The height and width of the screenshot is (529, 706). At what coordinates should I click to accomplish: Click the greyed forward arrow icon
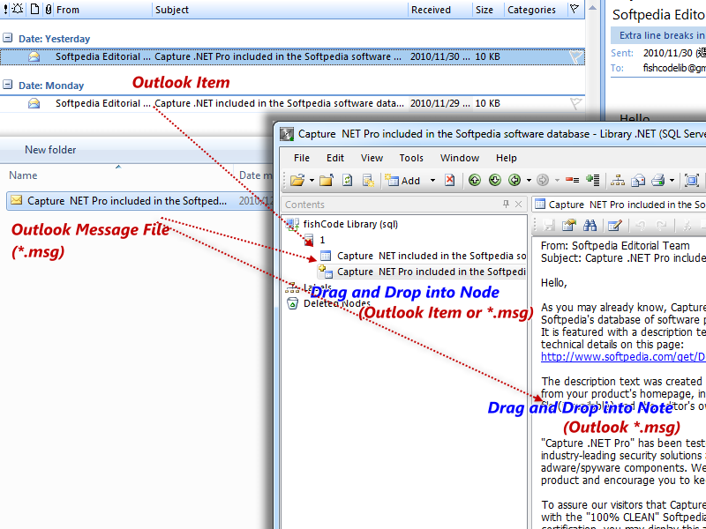(x=543, y=181)
